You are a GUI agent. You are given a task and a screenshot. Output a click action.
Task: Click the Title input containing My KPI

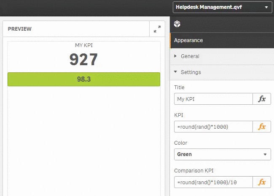coord(213,99)
